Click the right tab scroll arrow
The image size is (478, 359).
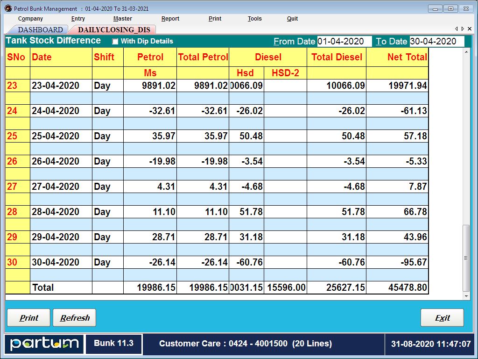(463, 29)
